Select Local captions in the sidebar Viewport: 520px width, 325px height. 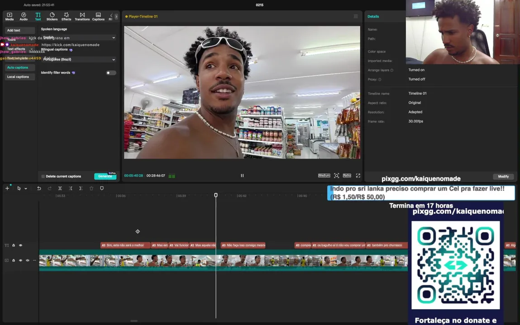(19, 77)
